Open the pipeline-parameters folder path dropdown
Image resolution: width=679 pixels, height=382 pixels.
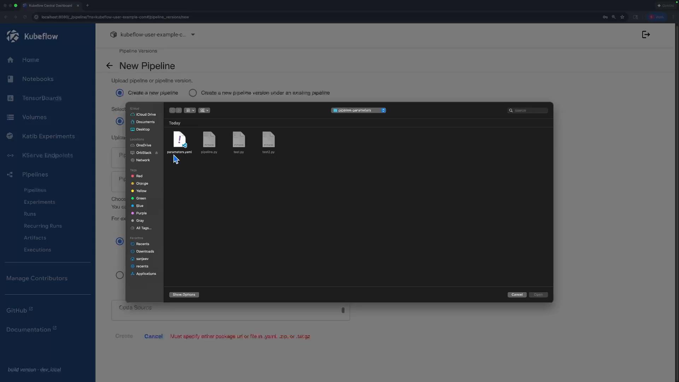pyautogui.click(x=358, y=110)
